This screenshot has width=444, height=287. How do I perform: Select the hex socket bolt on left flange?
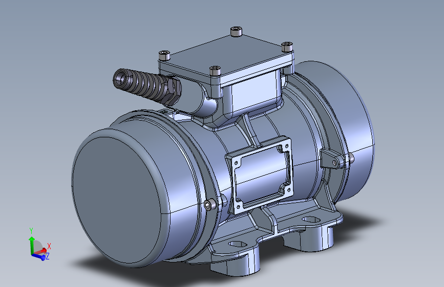(209, 205)
